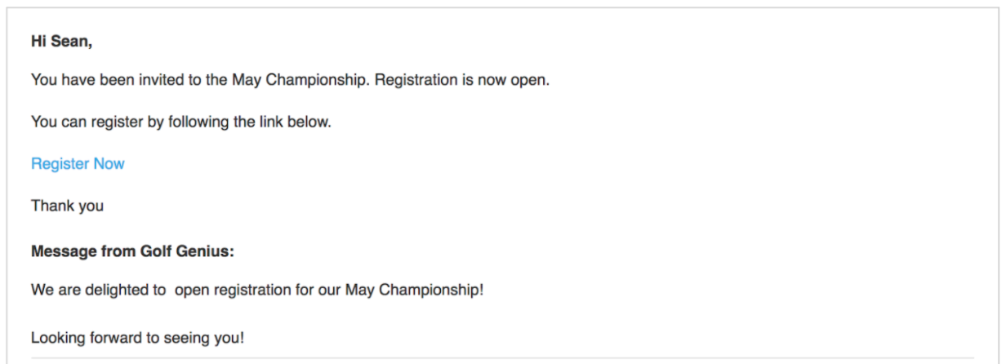Click the bold 'Hi Sean,' greeting
Viewport: 1006px width, 364px height.
pos(61,42)
